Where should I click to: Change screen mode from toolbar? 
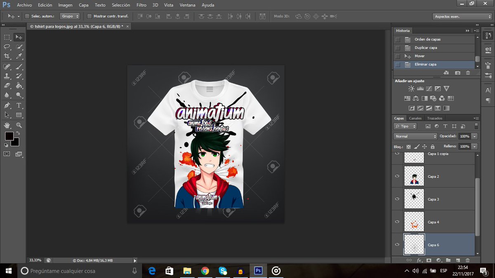coord(19,154)
